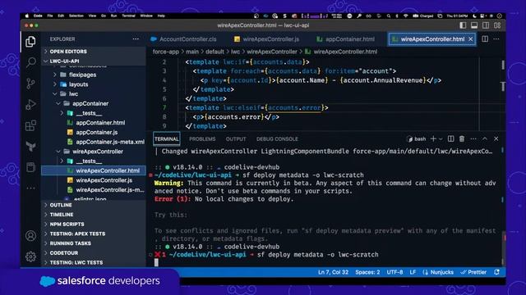Show additional activity bar views ellipsis

coord(30,188)
